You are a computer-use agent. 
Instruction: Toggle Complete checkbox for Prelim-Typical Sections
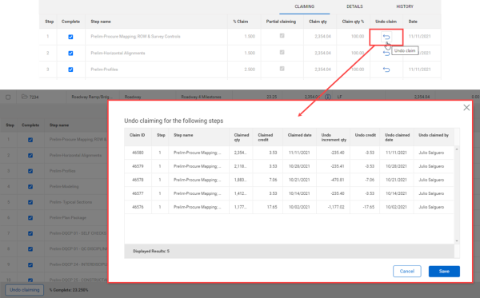point(30,202)
